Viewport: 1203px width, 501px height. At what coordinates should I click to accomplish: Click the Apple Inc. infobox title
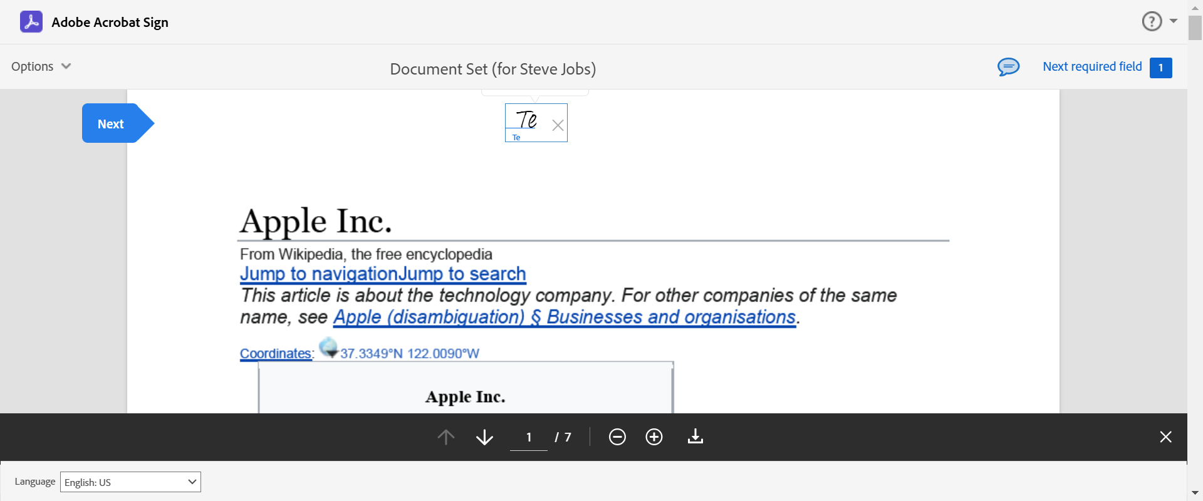click(466, 396)
